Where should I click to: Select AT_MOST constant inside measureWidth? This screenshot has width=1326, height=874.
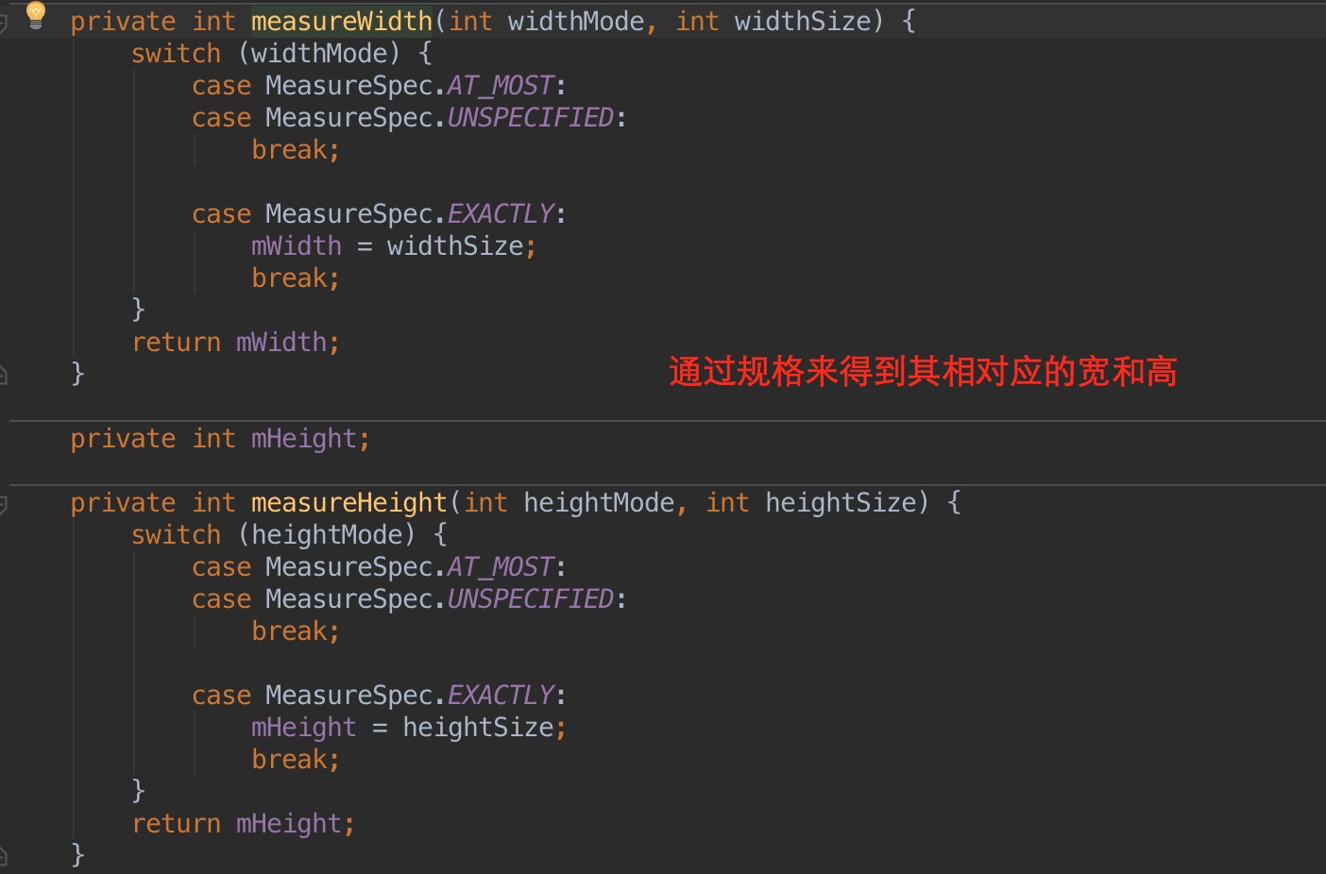click(x=501, y=86)
